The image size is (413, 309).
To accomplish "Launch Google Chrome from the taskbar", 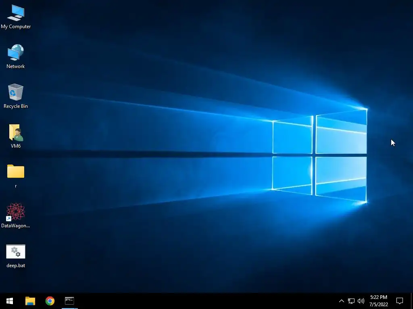I will click(50, 301).
